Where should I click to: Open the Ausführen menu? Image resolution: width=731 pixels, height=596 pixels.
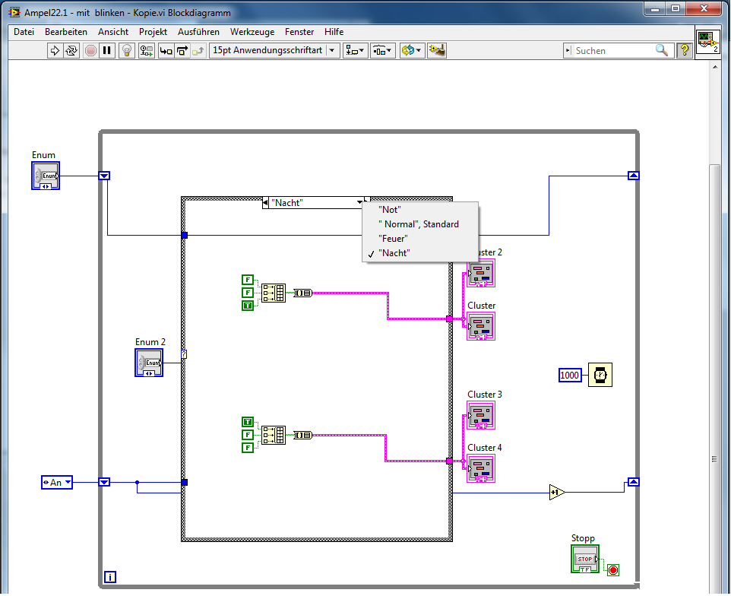point(198,32)
